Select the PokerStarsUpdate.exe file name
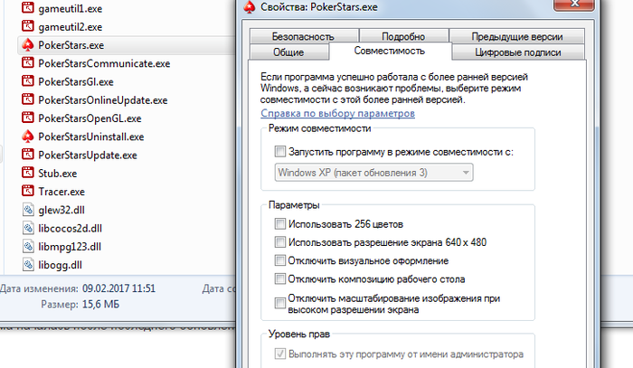This screenshot has width=633, height=368. point(88,155)
